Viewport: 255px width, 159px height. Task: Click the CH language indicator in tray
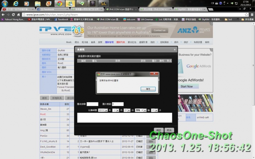tap(213, 3)
